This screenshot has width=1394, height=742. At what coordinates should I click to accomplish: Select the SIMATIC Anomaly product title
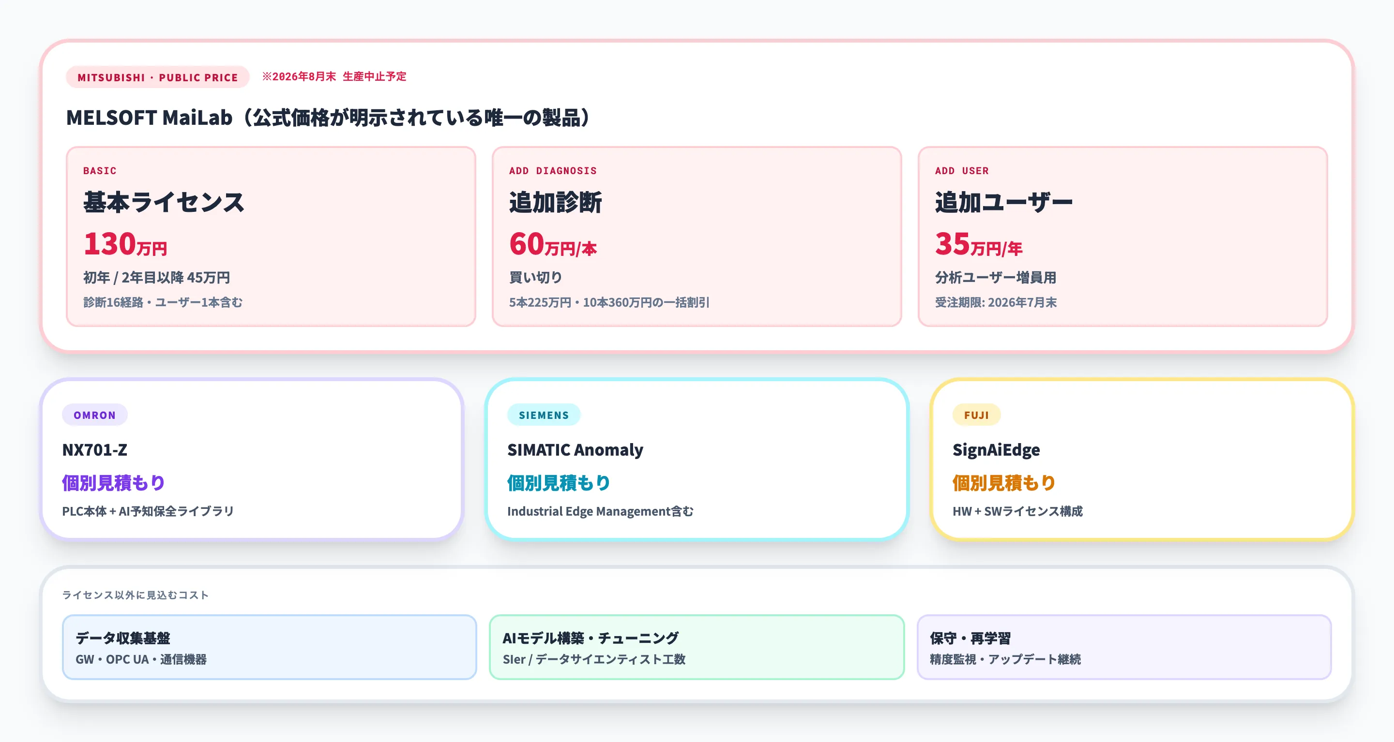pyautogui.click(x=575, y=449)
